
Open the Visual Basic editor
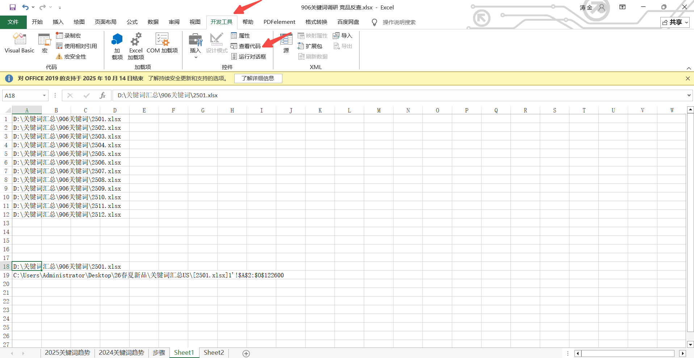pos(20,43)
